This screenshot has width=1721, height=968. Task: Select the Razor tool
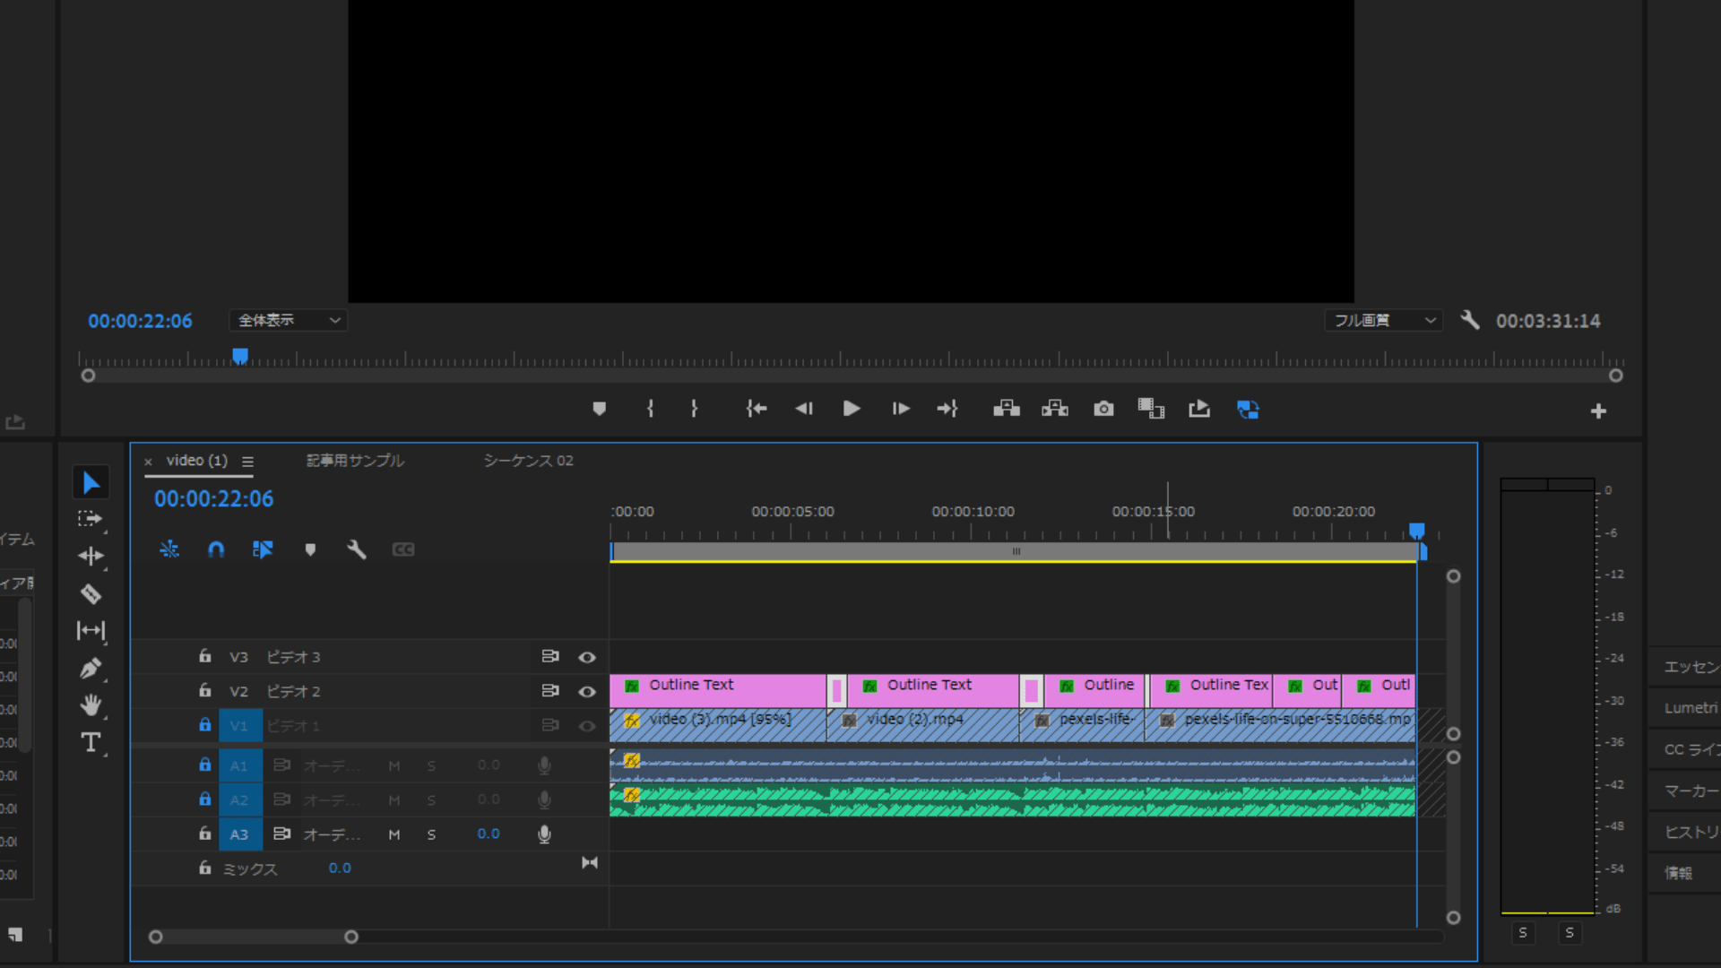pos(91,593)
